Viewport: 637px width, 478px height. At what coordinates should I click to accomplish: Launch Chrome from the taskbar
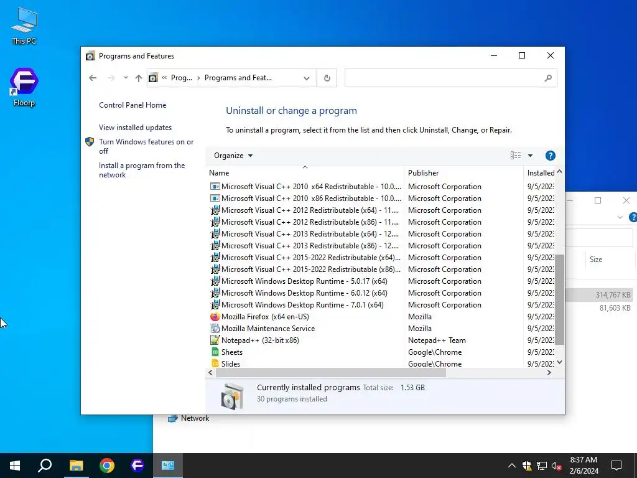[107, 466]
